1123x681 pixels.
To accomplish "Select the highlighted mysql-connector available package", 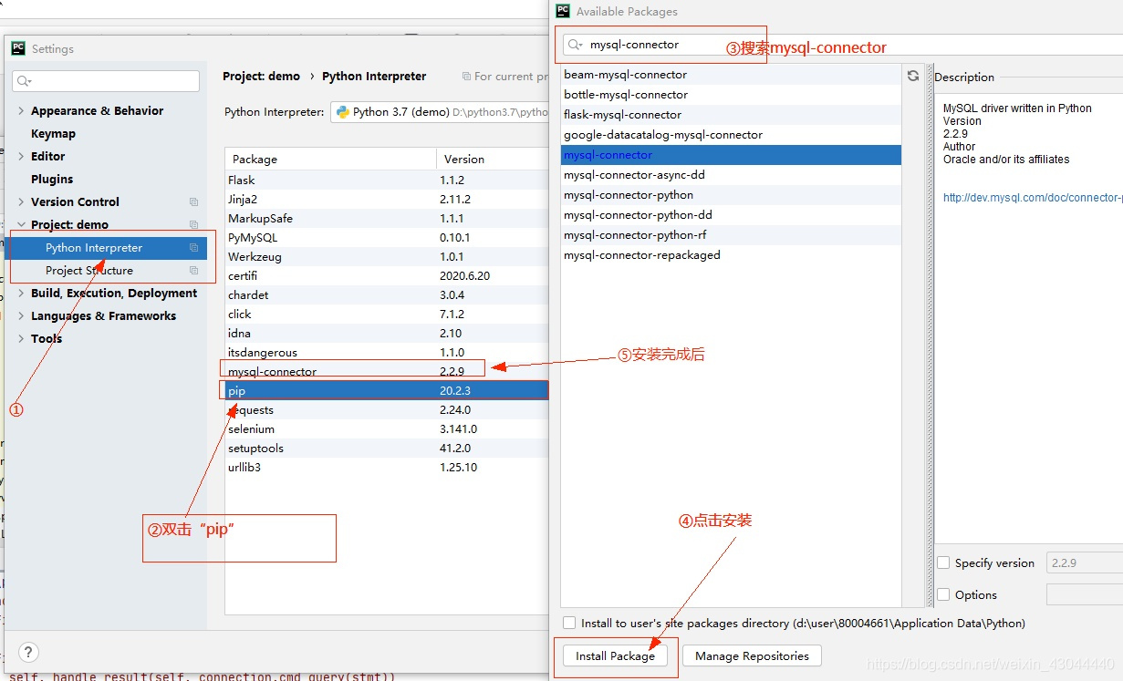I will [731, 155].
